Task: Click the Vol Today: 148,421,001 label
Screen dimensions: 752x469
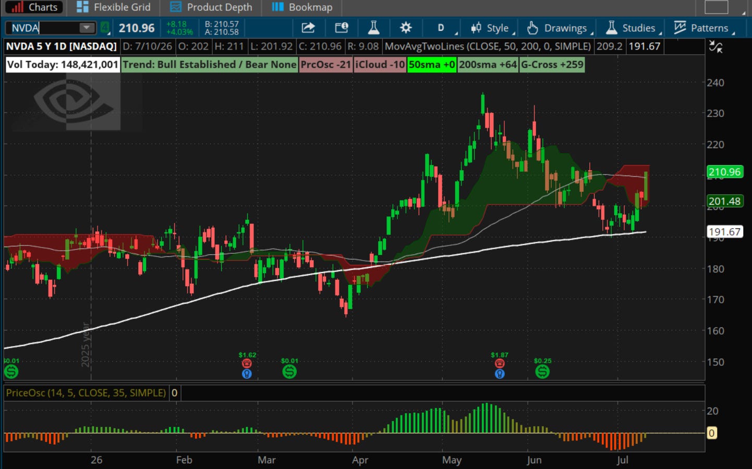Action: coord(63,65)
